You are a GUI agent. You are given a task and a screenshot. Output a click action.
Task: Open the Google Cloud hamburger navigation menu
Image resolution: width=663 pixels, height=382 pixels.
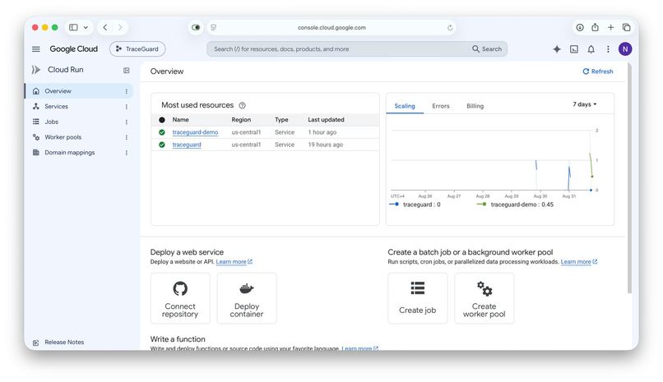36,49
